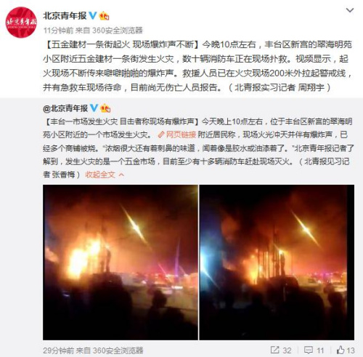The height and width of the screenshot is (357, 363).
Task: Open the right fire scene photo
Action: pyautogui.click(x=277, y=262)
